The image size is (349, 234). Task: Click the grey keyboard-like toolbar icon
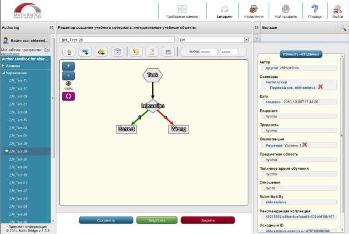coord(168,52)
